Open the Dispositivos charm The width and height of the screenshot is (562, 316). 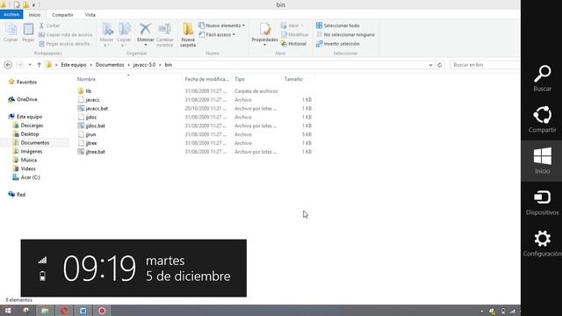tap(542, 203)
